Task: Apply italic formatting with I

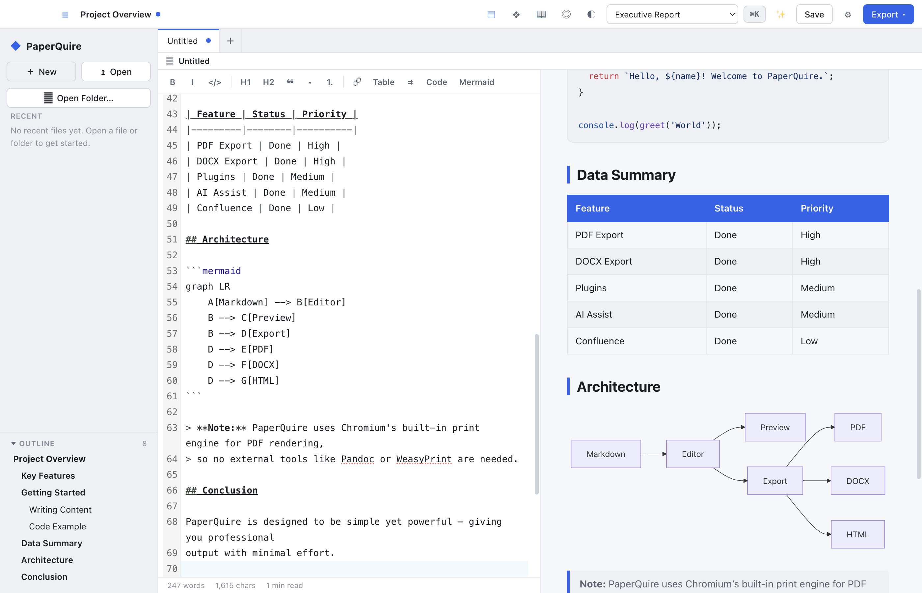Action: pyautogui.click(x=192, y=82)
